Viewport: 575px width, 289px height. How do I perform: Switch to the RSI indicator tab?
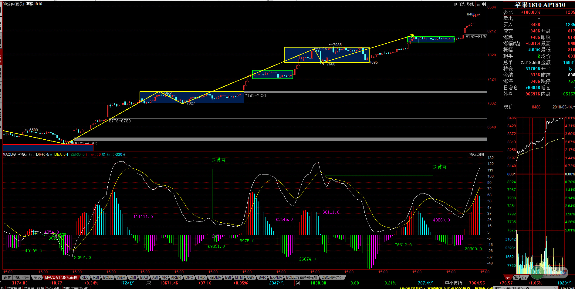pos(96,277)
